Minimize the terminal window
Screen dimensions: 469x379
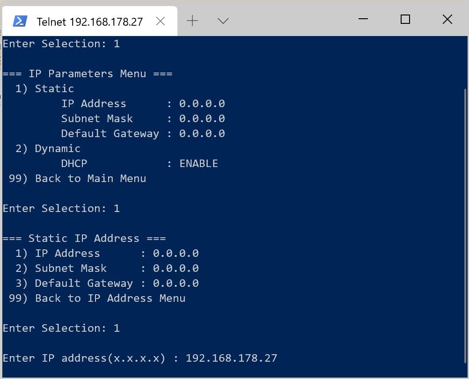(x=363, y=19)
